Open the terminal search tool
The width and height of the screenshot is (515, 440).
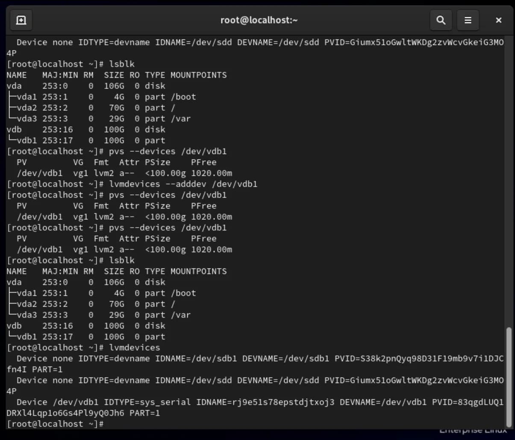tap(441, 20)
